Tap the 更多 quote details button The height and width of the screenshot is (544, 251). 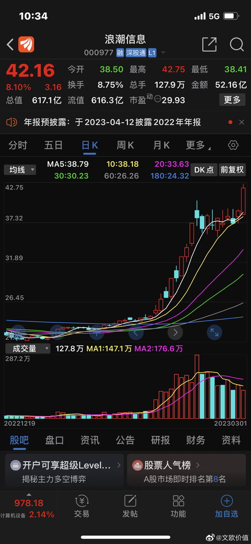(232, 100)
